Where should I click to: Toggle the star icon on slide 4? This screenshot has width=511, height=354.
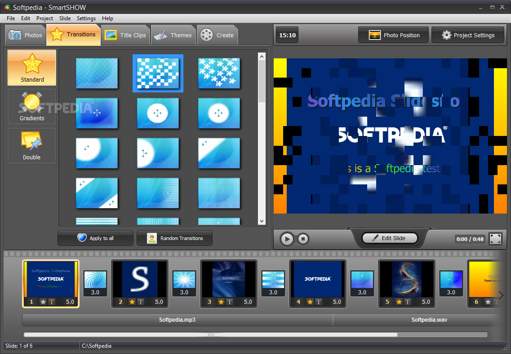point(310,302)
